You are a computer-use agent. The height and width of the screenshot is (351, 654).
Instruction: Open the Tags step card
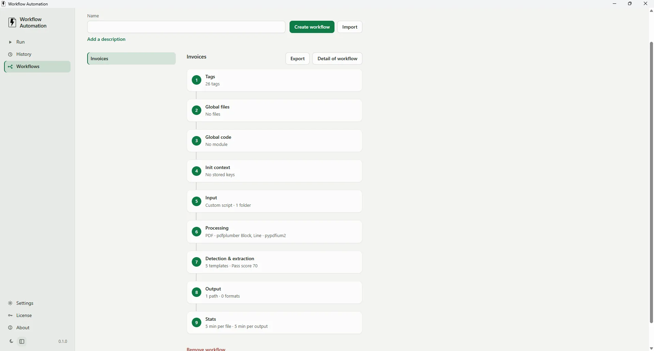click(x=275, y=80)
